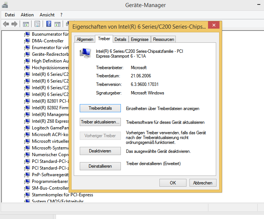The image size is (264, 219).
Task: Minimize the Geräte-Manager window
Action: coord(259,4)
